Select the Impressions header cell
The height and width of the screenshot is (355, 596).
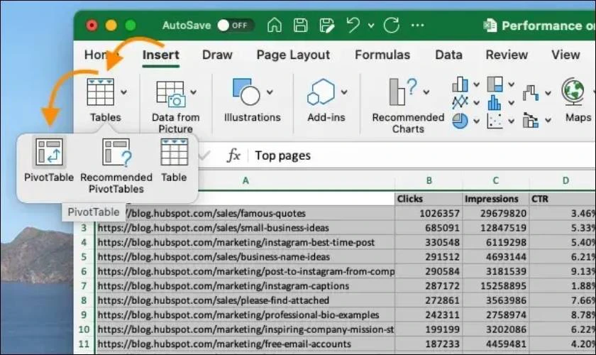[496, 199]
